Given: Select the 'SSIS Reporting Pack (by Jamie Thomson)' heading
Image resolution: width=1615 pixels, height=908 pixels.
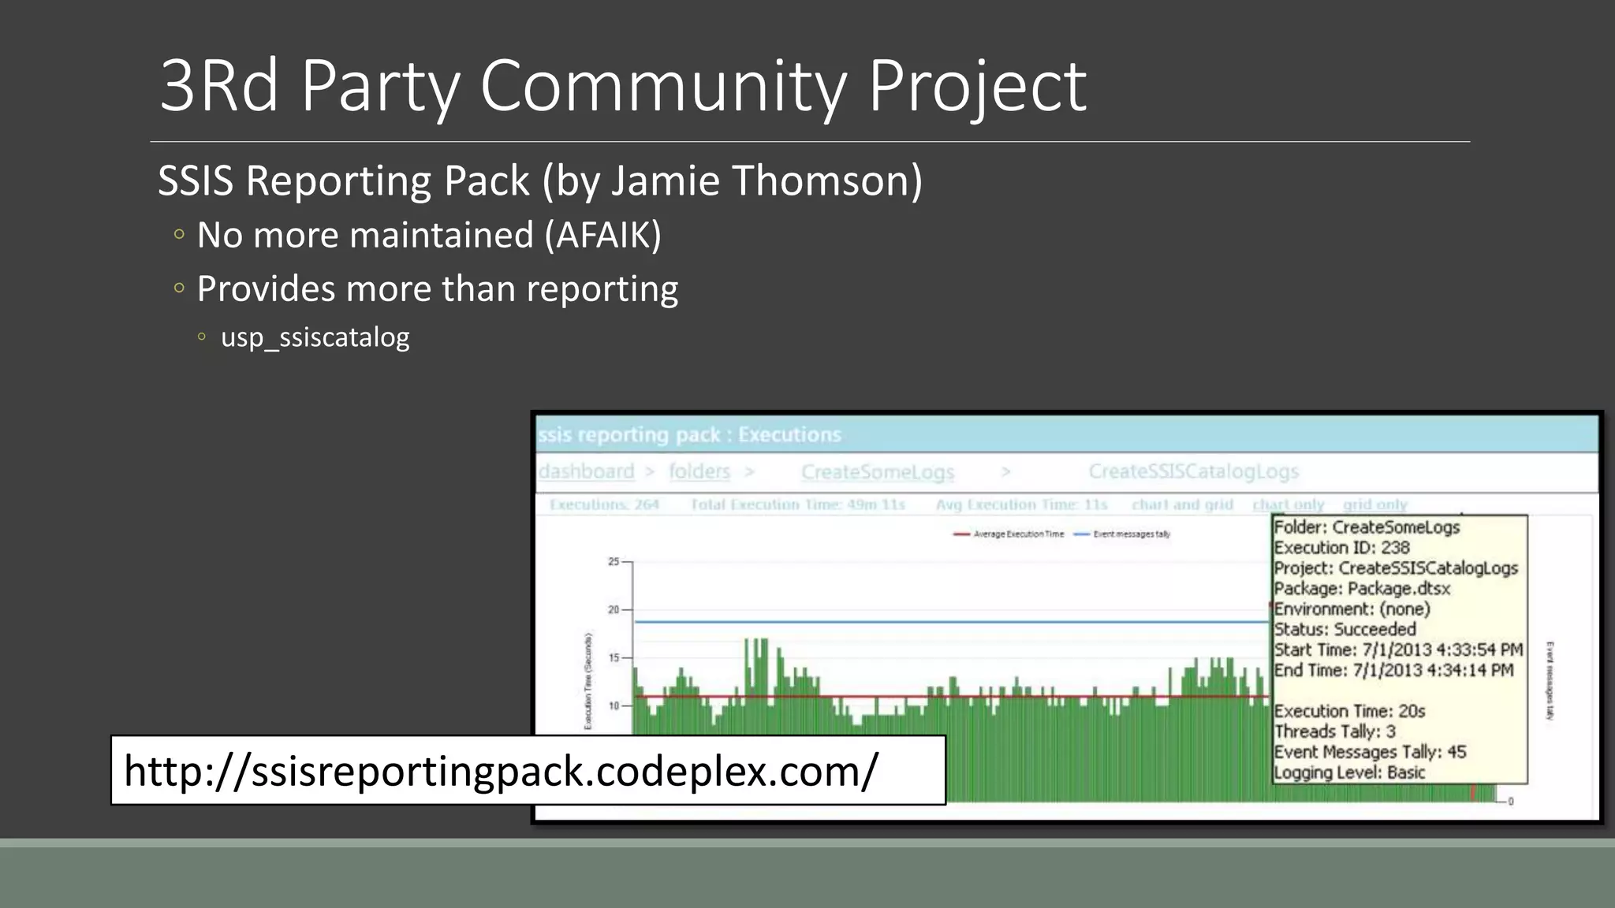Looking at the screenshot, I should click(540, 180).
